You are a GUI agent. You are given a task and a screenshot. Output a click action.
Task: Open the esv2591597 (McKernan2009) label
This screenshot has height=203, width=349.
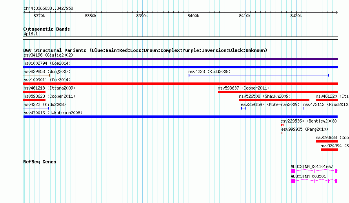270,104
